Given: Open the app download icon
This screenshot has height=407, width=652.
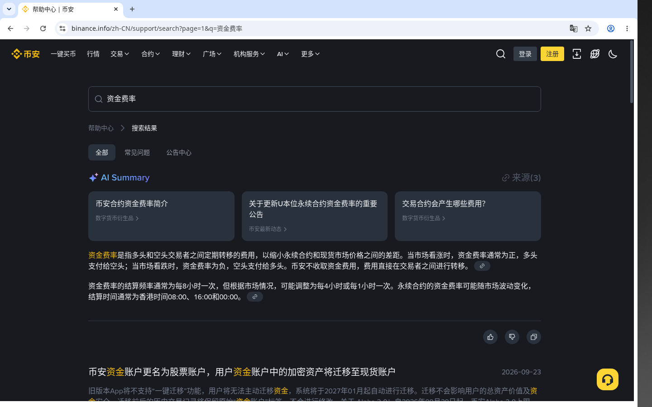Looking at the screenshot, I should [x=577, y=54].
